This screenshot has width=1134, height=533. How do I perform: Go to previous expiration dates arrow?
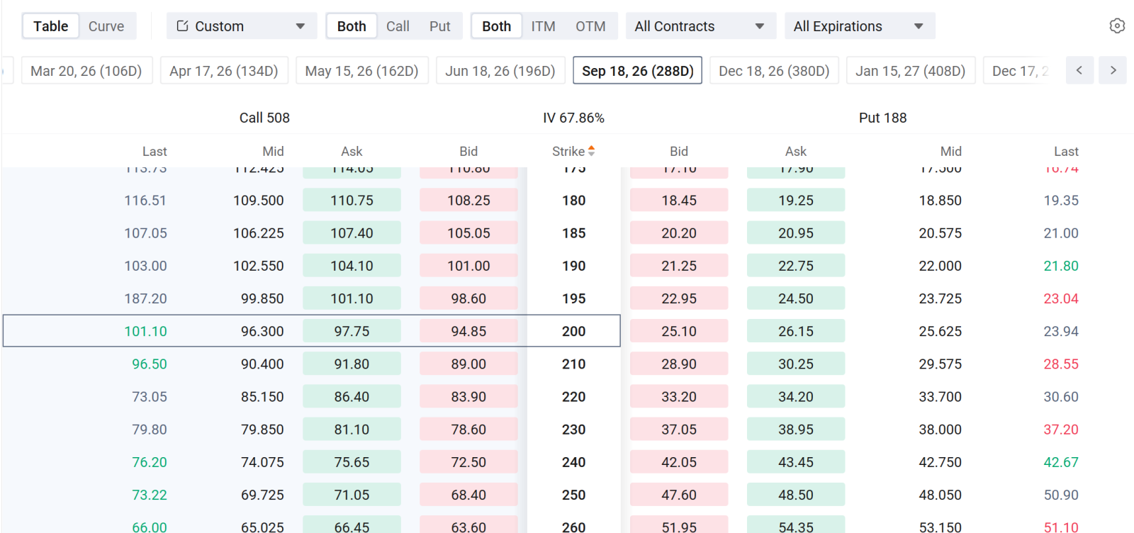1079,70
